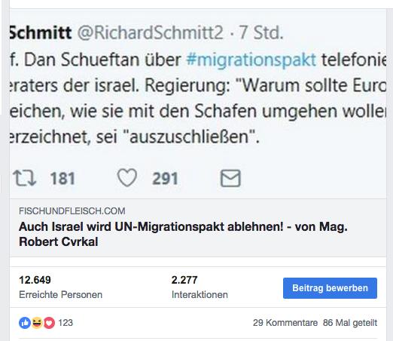Click the laughing face reaction icon
Viewport: 393px width, 341px height.
(x=37, y=323)
